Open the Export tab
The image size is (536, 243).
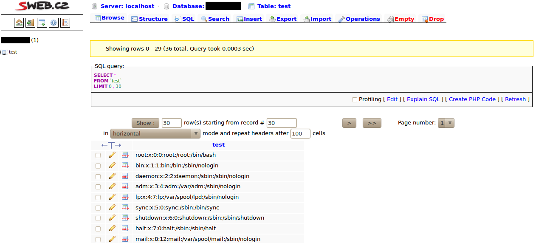283,19
